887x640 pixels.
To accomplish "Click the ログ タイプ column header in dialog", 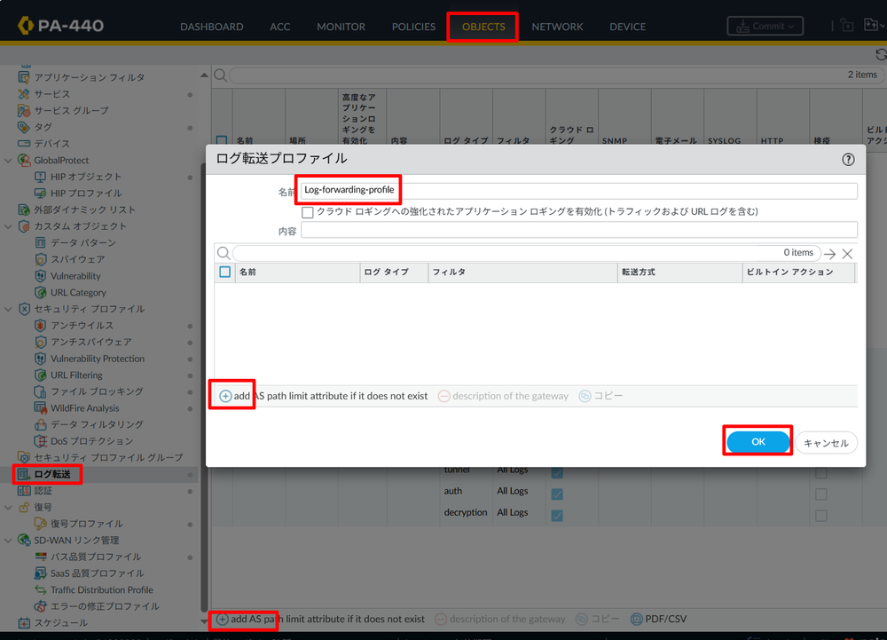I will (394, 273).
